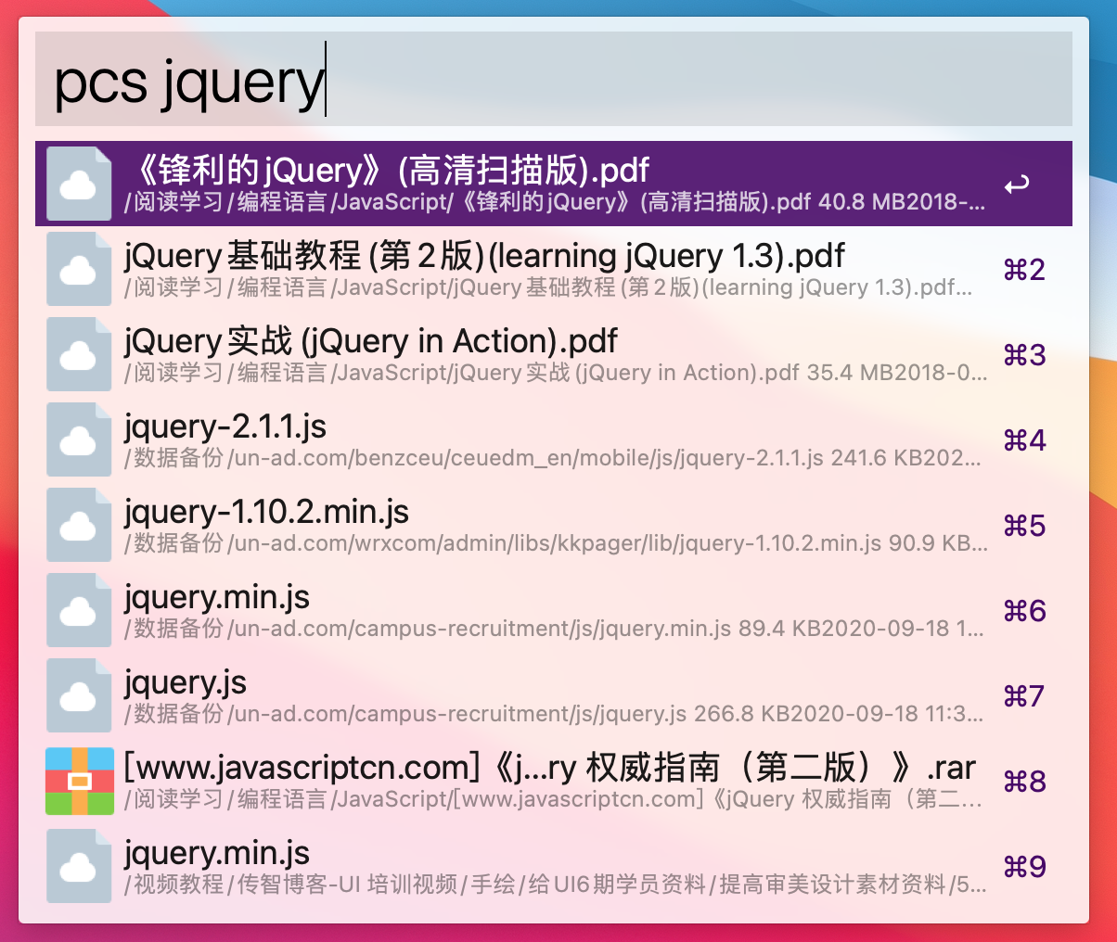Image resolution: width=1117 pixels, height=942 pixels.
Task: Click the ⌘2 shortcut label
Action: (x=1024, y=270)
